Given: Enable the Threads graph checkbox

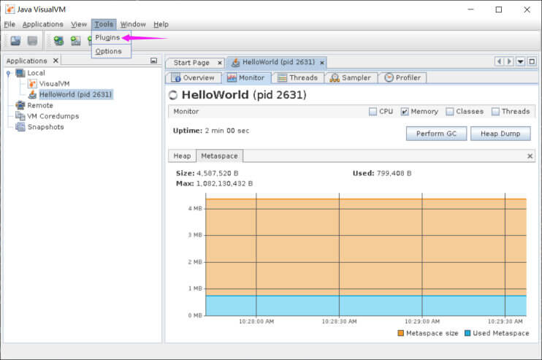Looking at the screenshot, I should click(x=495, y=112).
